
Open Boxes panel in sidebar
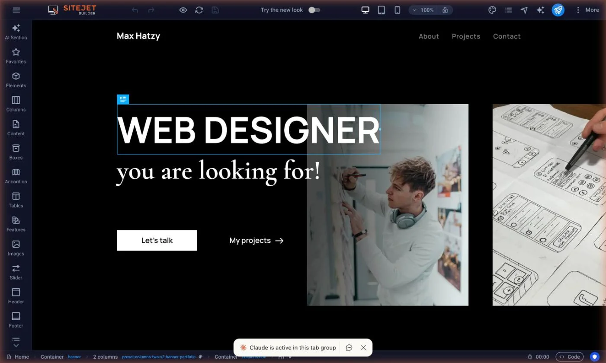pyautogui.click(x=16, y=152)
